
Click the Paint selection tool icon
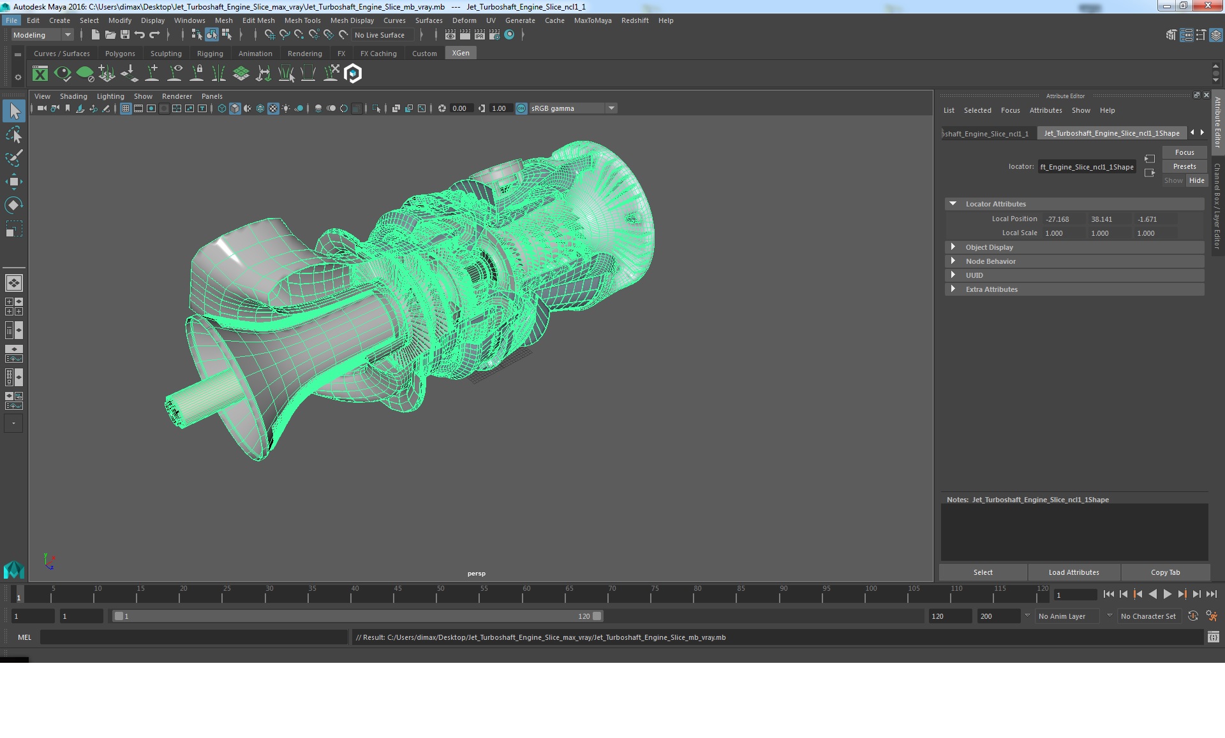(13, 158)
